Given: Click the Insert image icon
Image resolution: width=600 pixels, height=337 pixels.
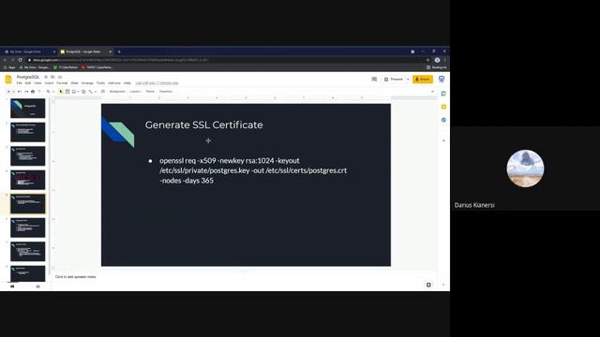Looking at the screenshot, I should click(x=74, y=92).
